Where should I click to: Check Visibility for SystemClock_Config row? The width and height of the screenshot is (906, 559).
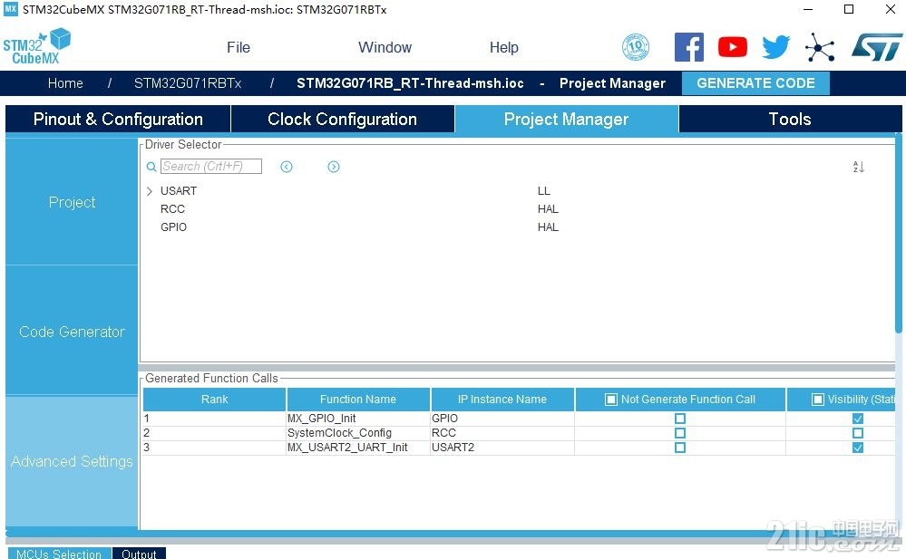pyautogui.click(x=858, y=433)
